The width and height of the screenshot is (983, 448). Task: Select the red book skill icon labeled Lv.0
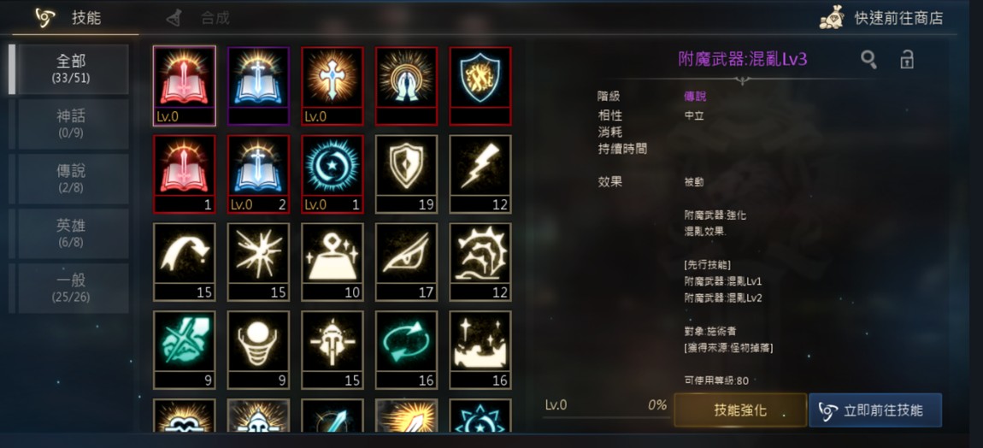pos(185,86)
